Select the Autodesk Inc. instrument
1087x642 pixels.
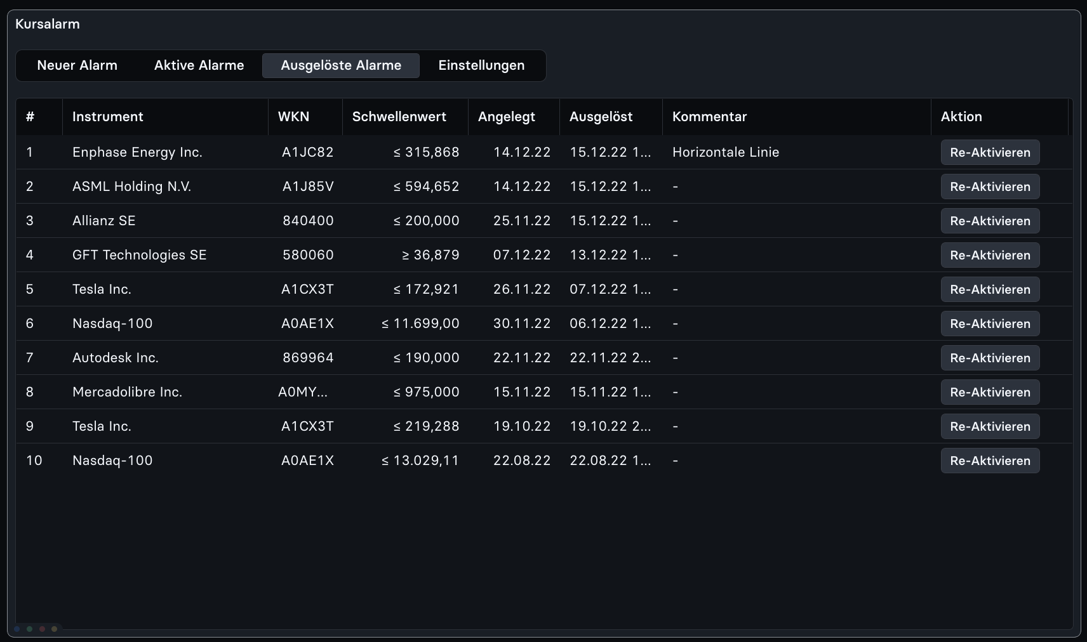click(x=116, y=358)
